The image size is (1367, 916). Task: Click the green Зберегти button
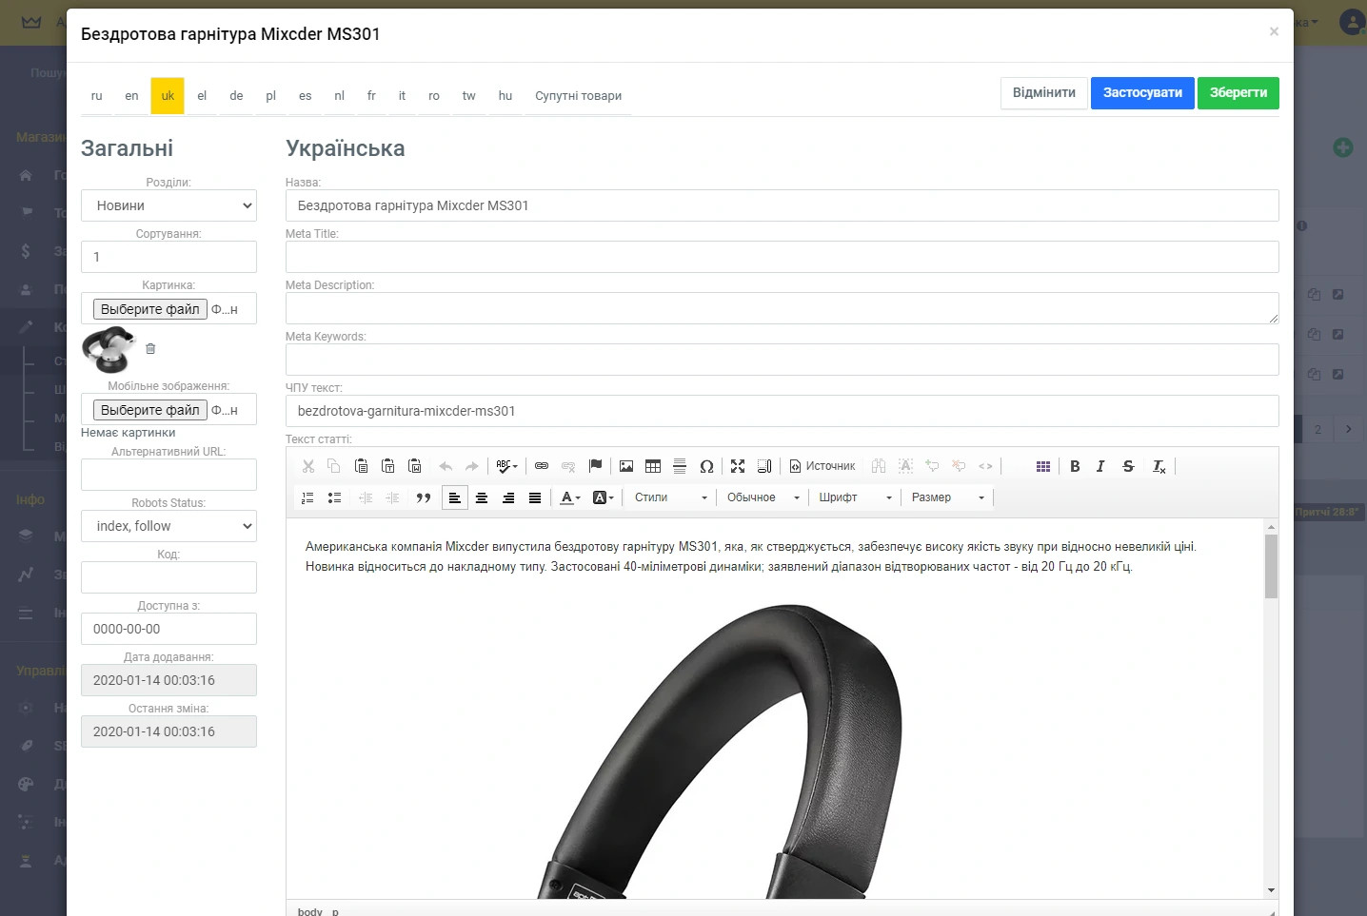pos(1238,93)
